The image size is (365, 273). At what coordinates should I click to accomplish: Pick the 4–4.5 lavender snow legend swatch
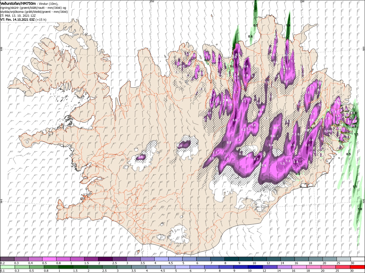tap(161, 259)
